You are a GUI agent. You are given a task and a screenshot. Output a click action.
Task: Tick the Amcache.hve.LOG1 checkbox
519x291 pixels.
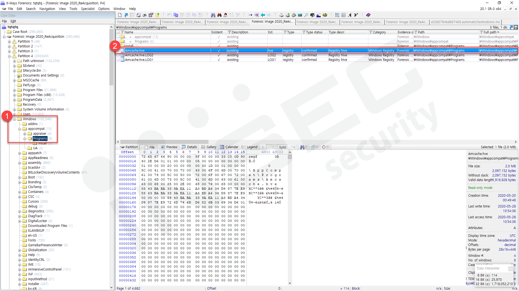click(118, 60)
